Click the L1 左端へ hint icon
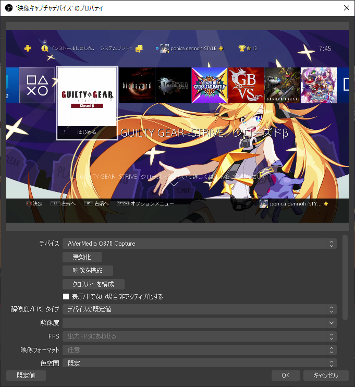This screenshot has height=387, width=355. pyautogui.click(x=55, y=203)
